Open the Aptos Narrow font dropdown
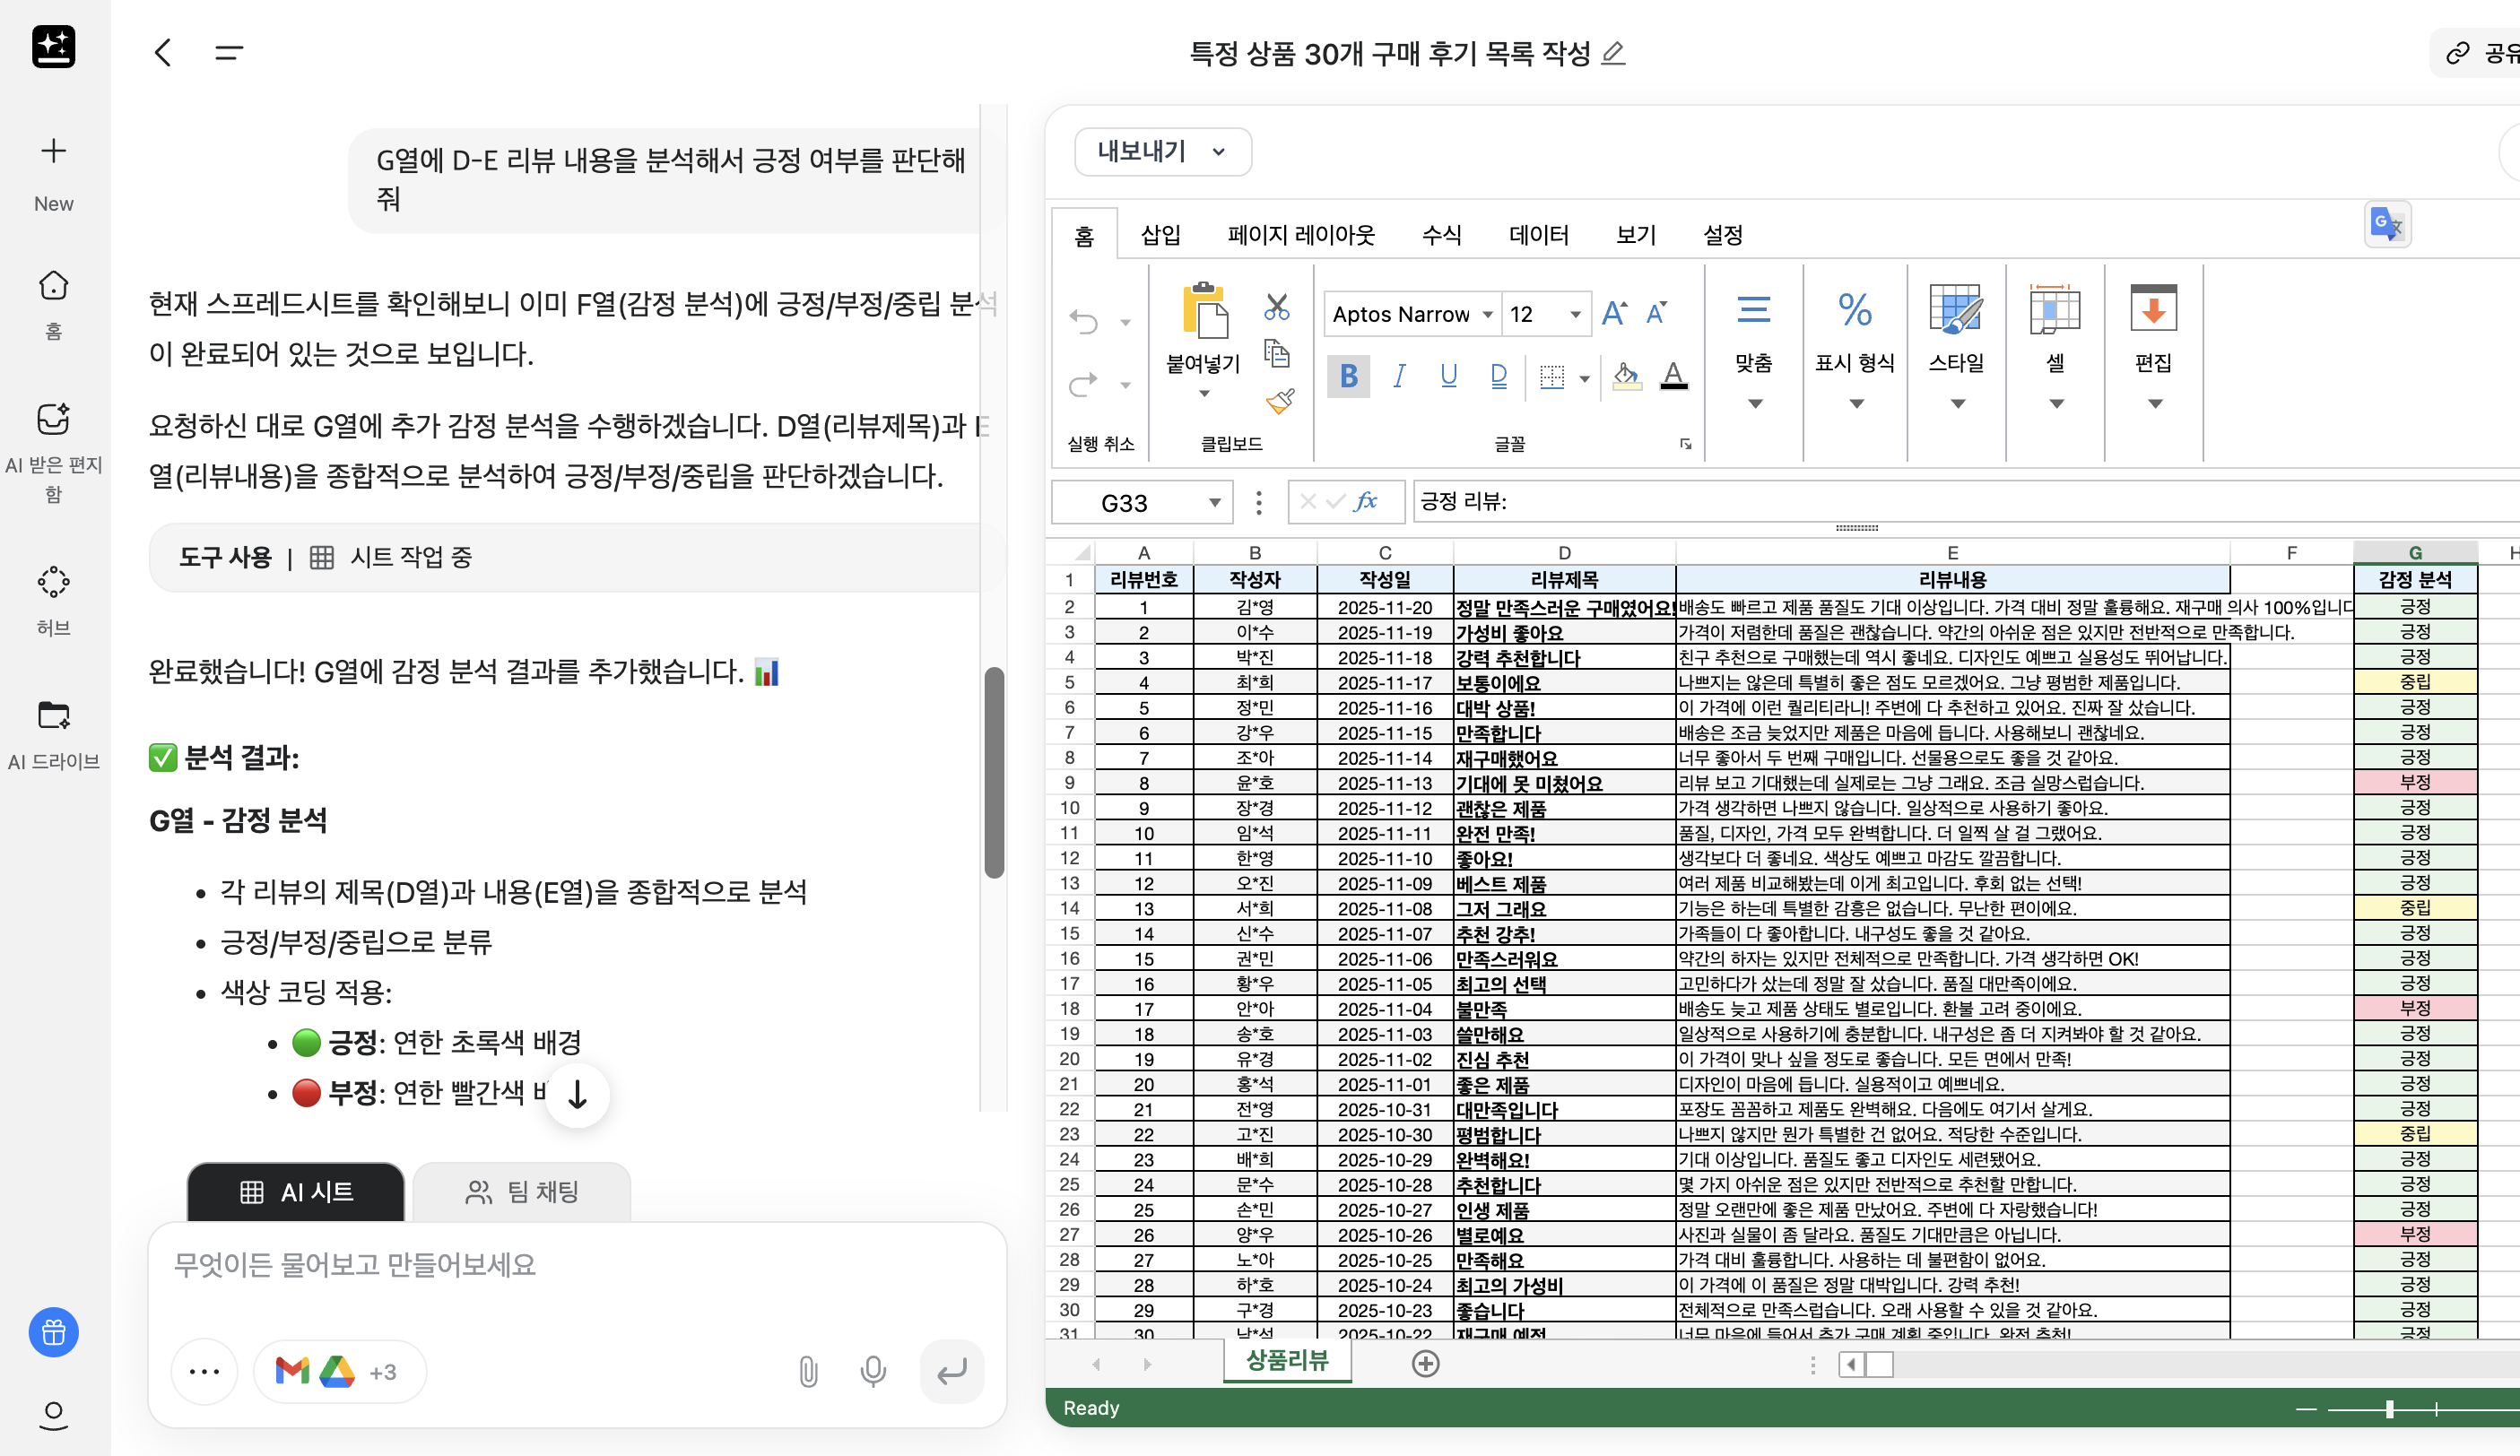 1410,313
